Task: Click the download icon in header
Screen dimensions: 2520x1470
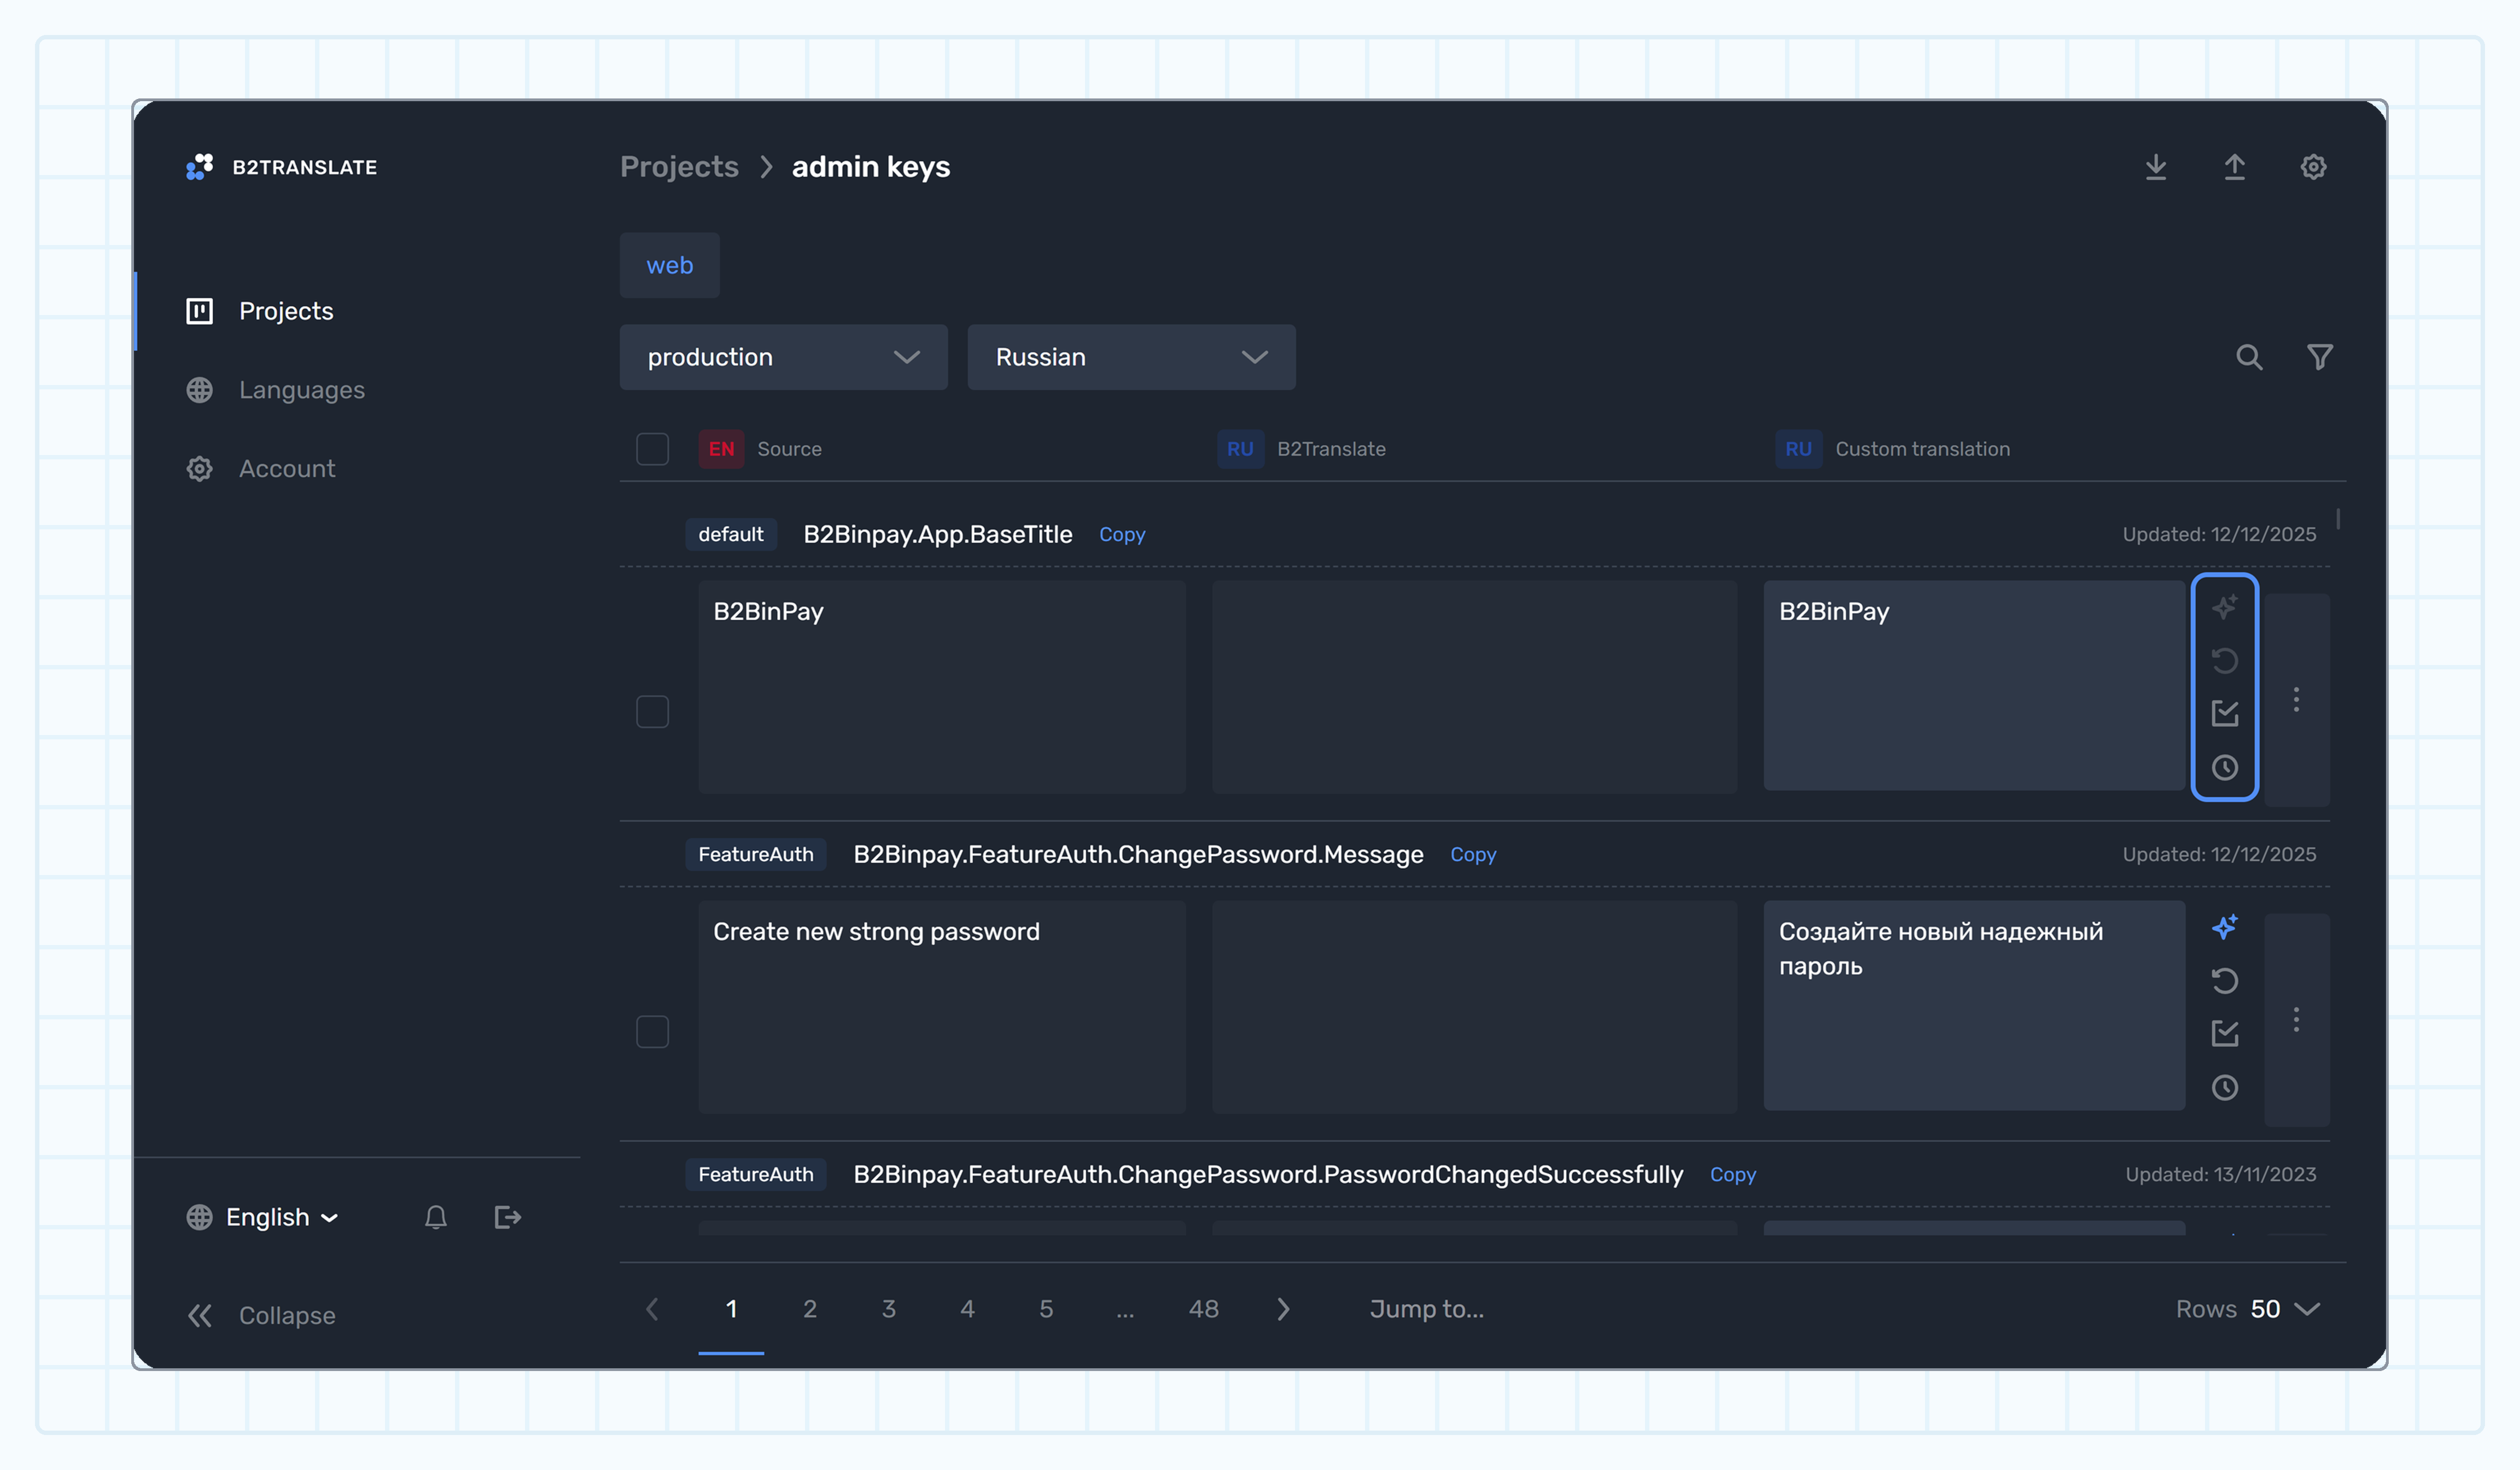Action: pos(2156,167)
